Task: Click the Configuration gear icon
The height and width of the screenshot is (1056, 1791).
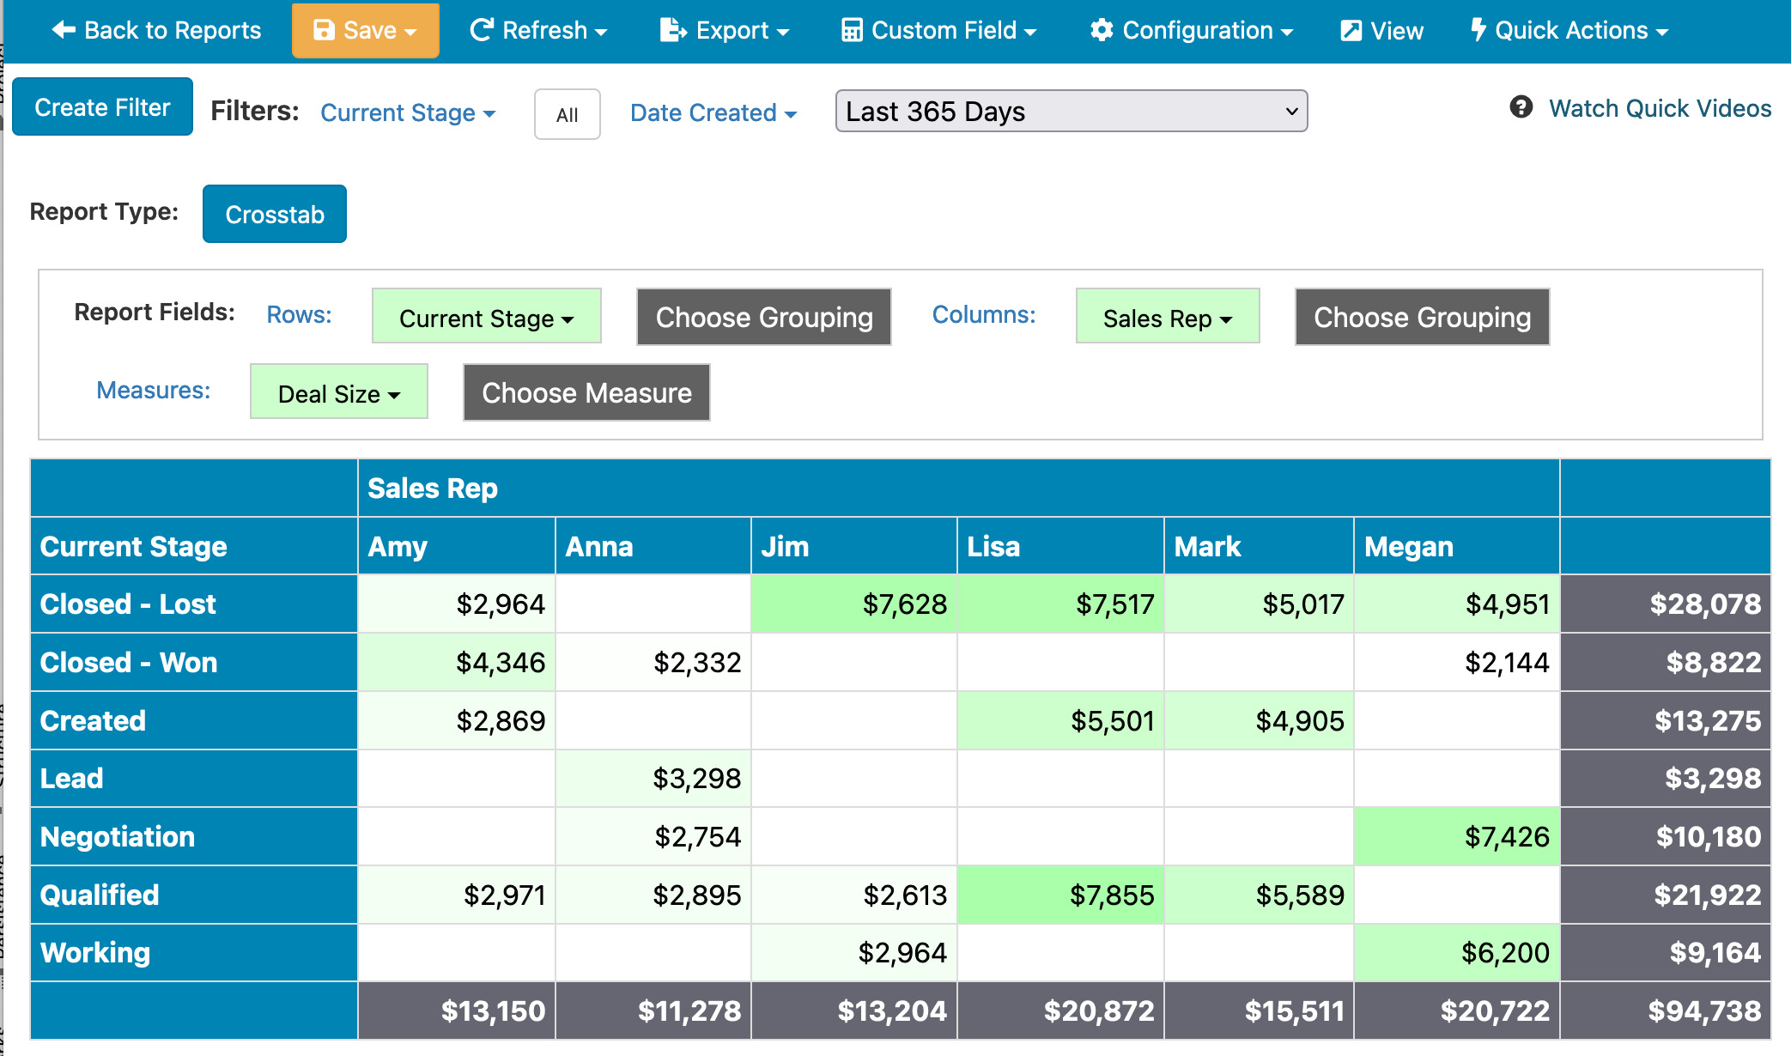Action: tap(1102, 30)
